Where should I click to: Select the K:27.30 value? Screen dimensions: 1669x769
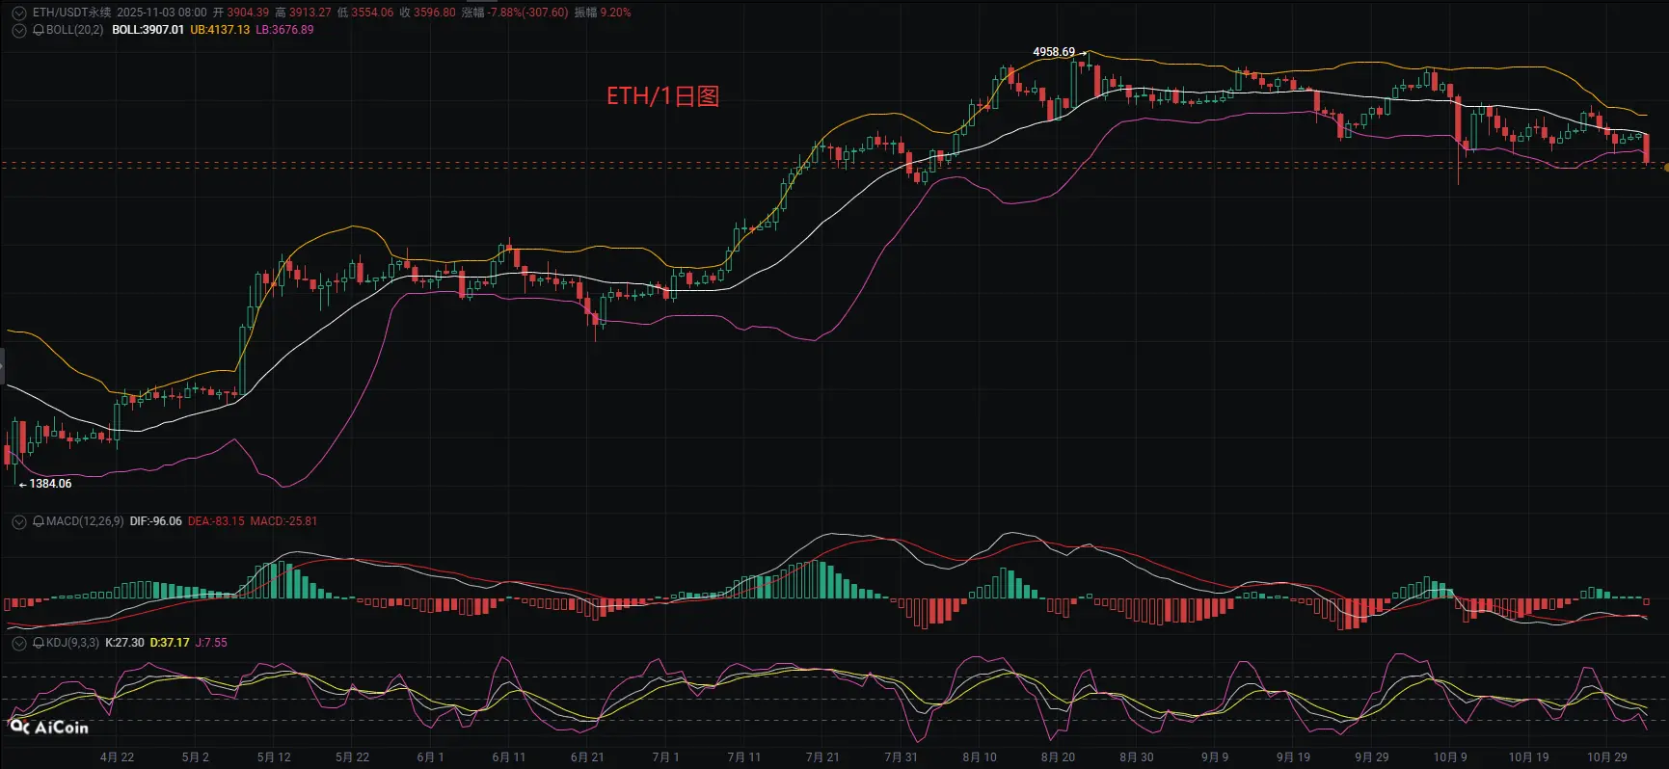click(x=124, y=643)
